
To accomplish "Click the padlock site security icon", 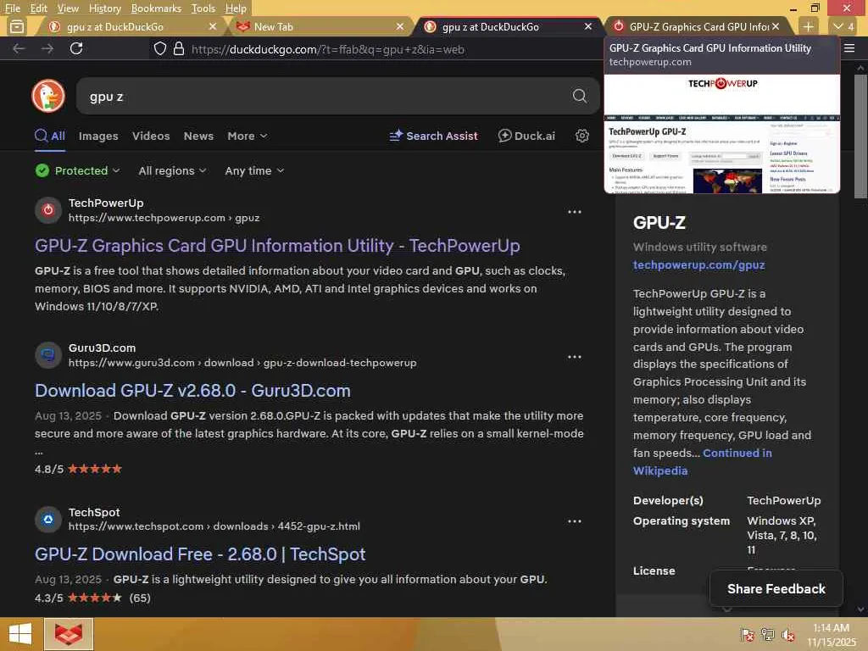I will (178, 48).
